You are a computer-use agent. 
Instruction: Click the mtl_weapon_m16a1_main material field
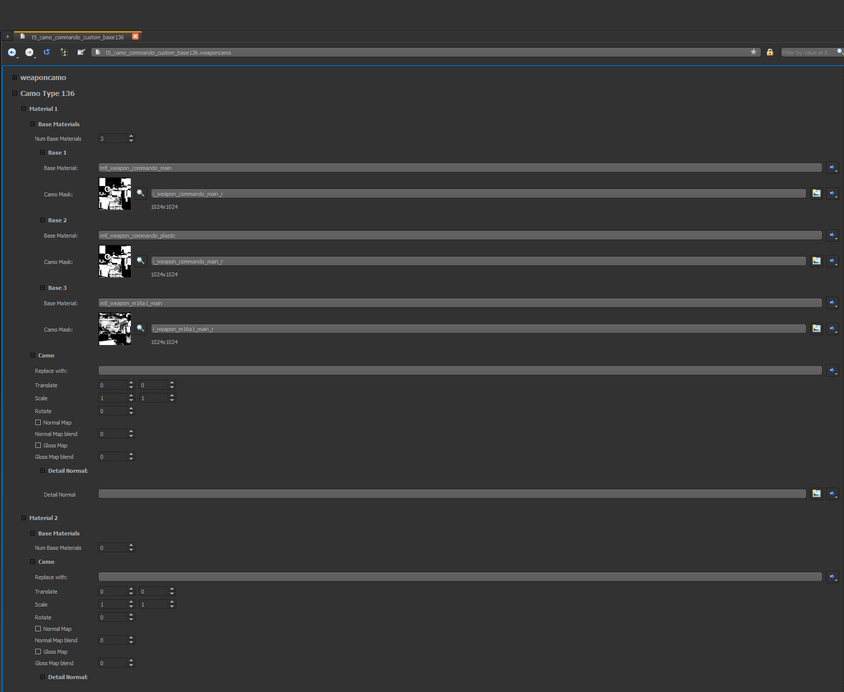[460, 303]
